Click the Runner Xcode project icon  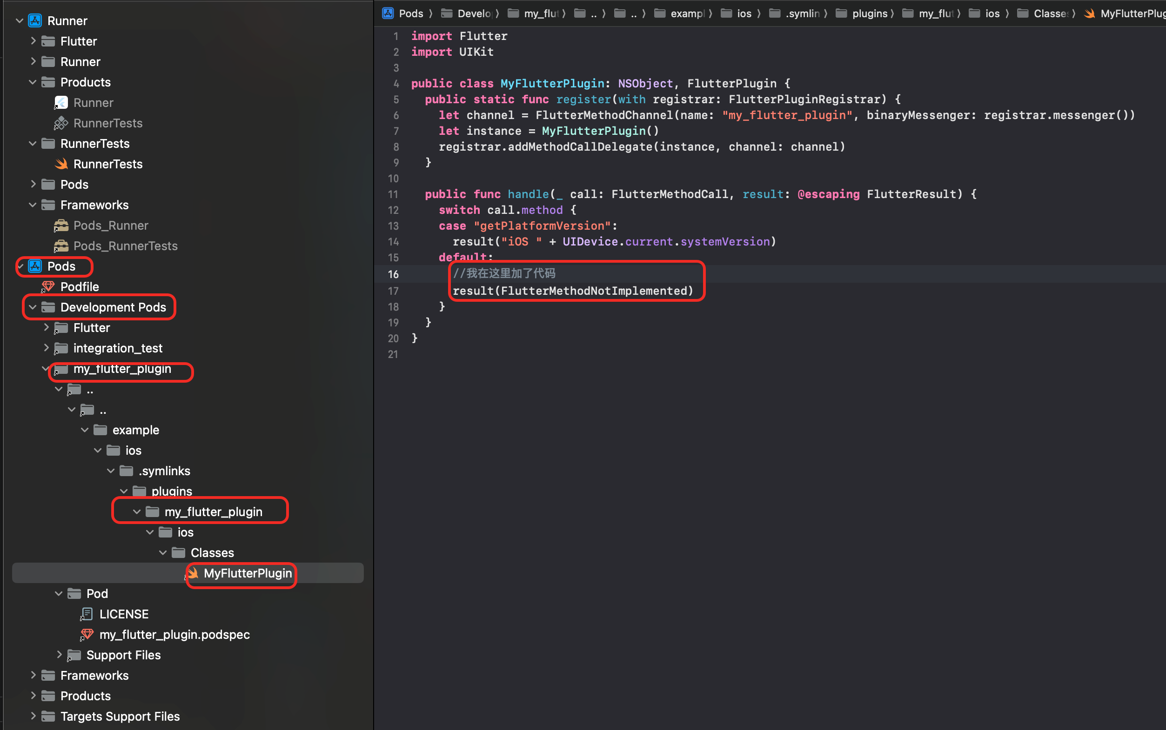tap(35, 21)
